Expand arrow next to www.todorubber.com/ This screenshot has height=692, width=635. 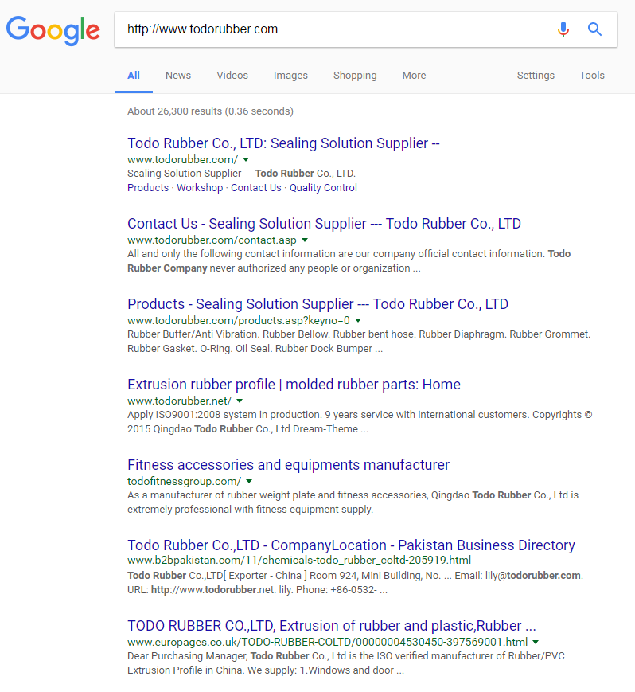coord(246,159)
